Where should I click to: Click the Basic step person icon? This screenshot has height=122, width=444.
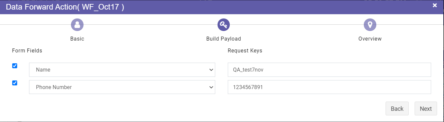coord(77,25)
